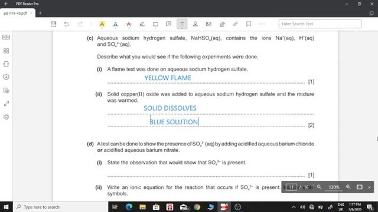Zoom out with the minus magnifier
Image resolution: width=378 pixels, height=212 pixels.
pos(319,187)
